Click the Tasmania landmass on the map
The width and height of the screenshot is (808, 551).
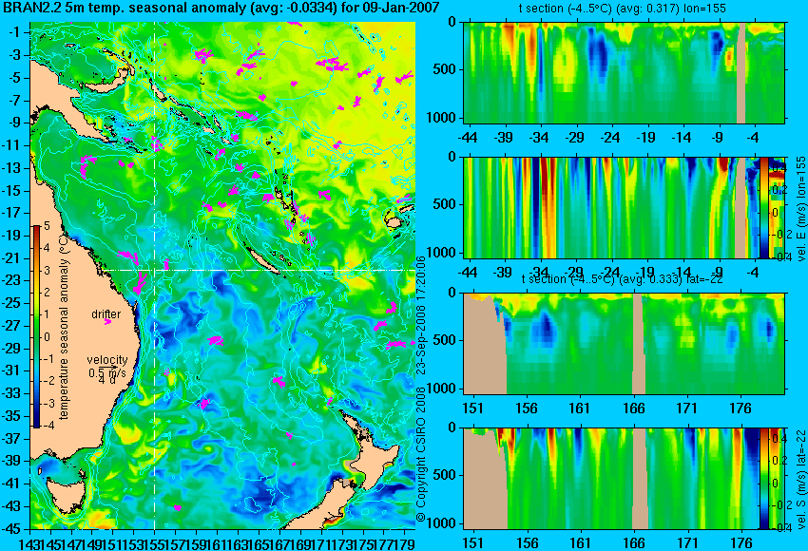coord(66,498)
